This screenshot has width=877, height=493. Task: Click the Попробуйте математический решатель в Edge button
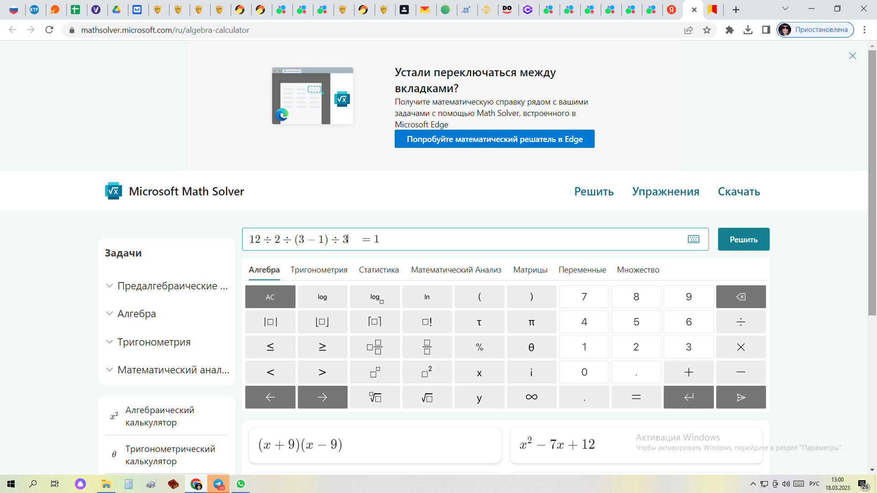point(494,139)
